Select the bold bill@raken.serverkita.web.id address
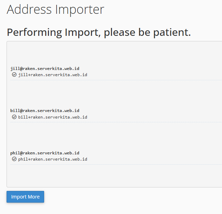Image resolution: width=222 pixels, height=214 pixels. click(x=45, y=111)
